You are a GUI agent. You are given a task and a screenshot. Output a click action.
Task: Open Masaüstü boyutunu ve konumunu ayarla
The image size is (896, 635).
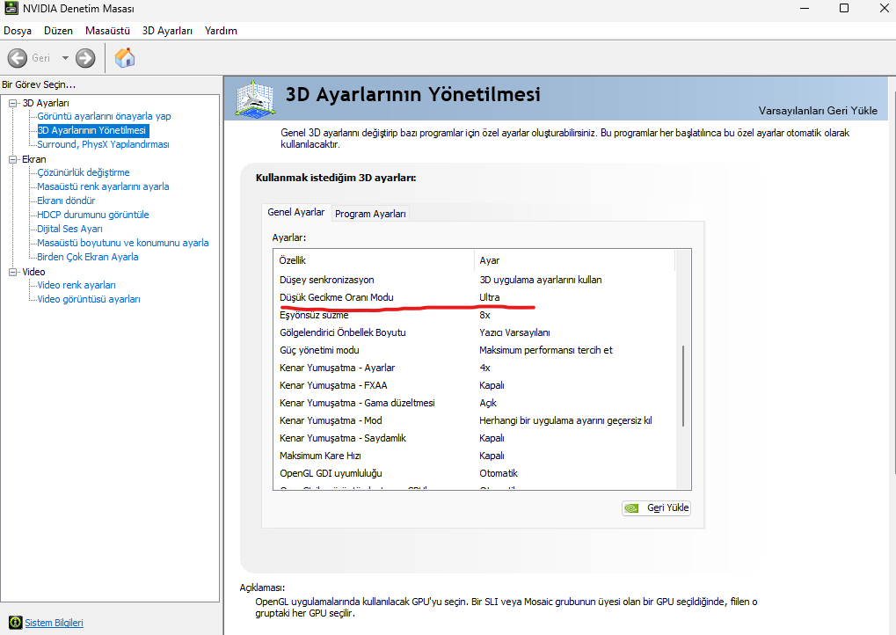123,243
